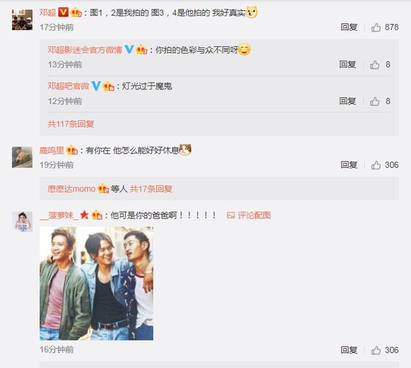Enlarge the three men comment photo
This screenshot has height=368, width=411.
96,284
